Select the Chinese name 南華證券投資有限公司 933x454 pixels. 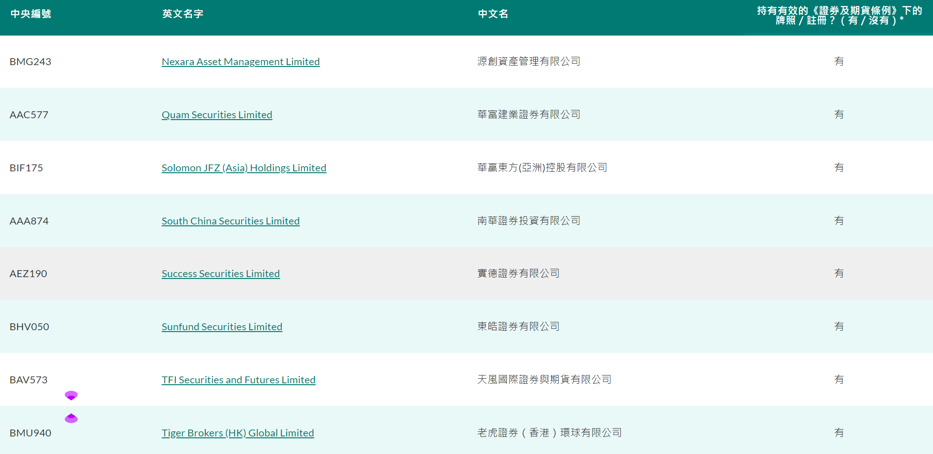click(x=529, y=221)
